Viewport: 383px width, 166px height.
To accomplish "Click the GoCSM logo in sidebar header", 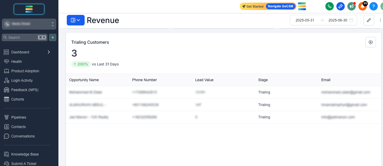I will [29, 9].
